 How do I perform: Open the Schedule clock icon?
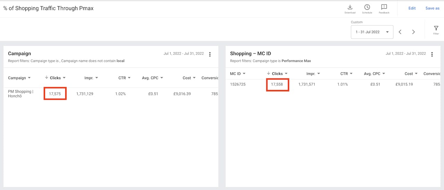367,8
